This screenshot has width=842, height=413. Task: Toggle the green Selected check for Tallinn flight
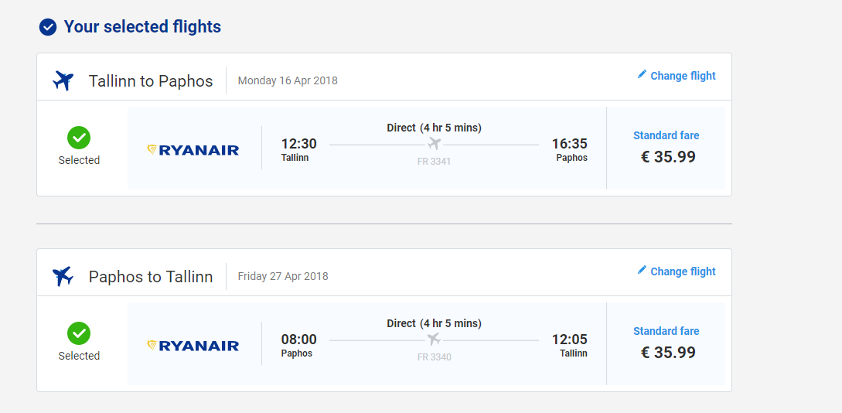(79, 138)
